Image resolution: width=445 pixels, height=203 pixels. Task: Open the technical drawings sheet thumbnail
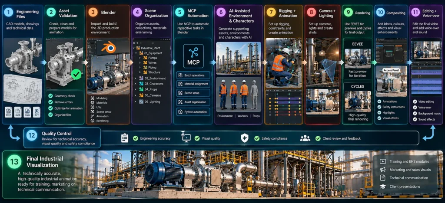click(23, 89)
